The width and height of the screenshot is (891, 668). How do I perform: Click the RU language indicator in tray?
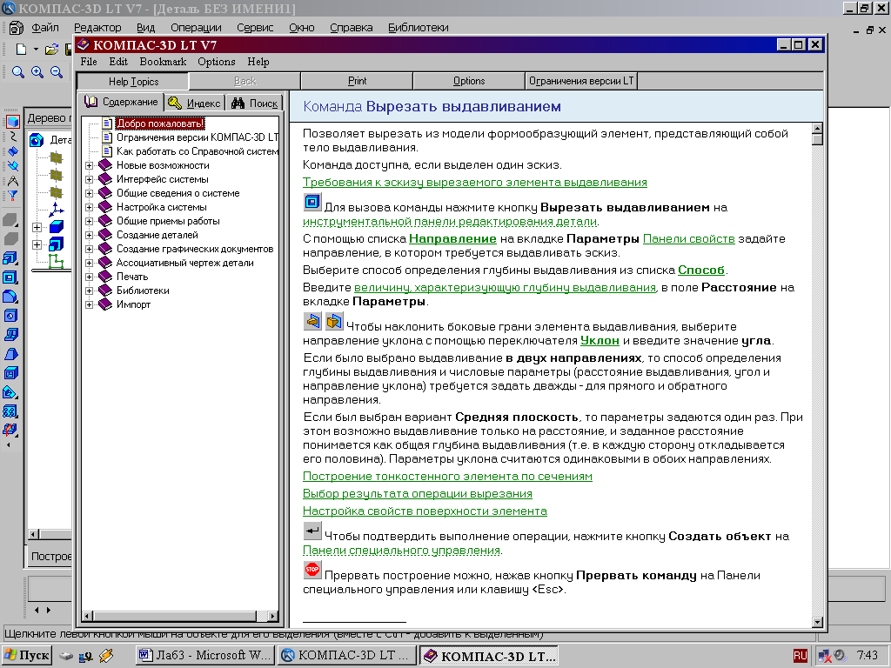801,656
